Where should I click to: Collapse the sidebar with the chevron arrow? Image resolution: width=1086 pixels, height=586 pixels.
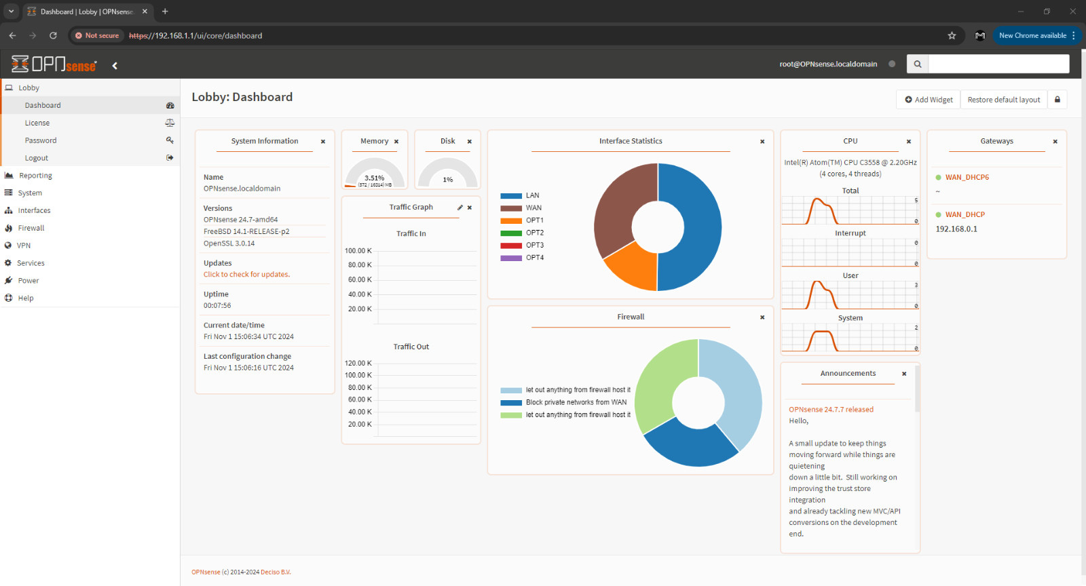click(x=115, y=66)
